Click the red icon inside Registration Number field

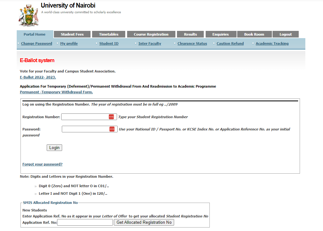coord(111,117)
